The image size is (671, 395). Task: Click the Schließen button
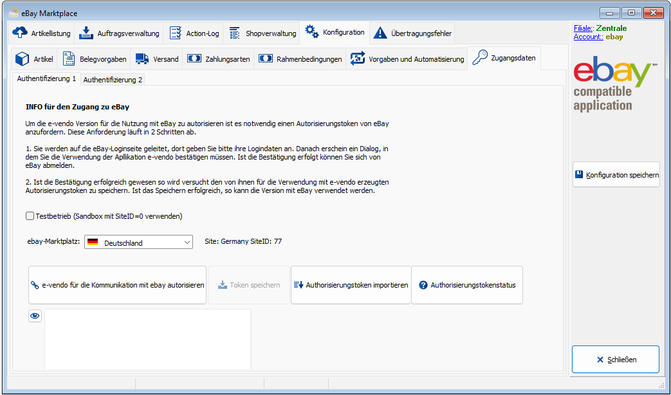coord(616,360)
